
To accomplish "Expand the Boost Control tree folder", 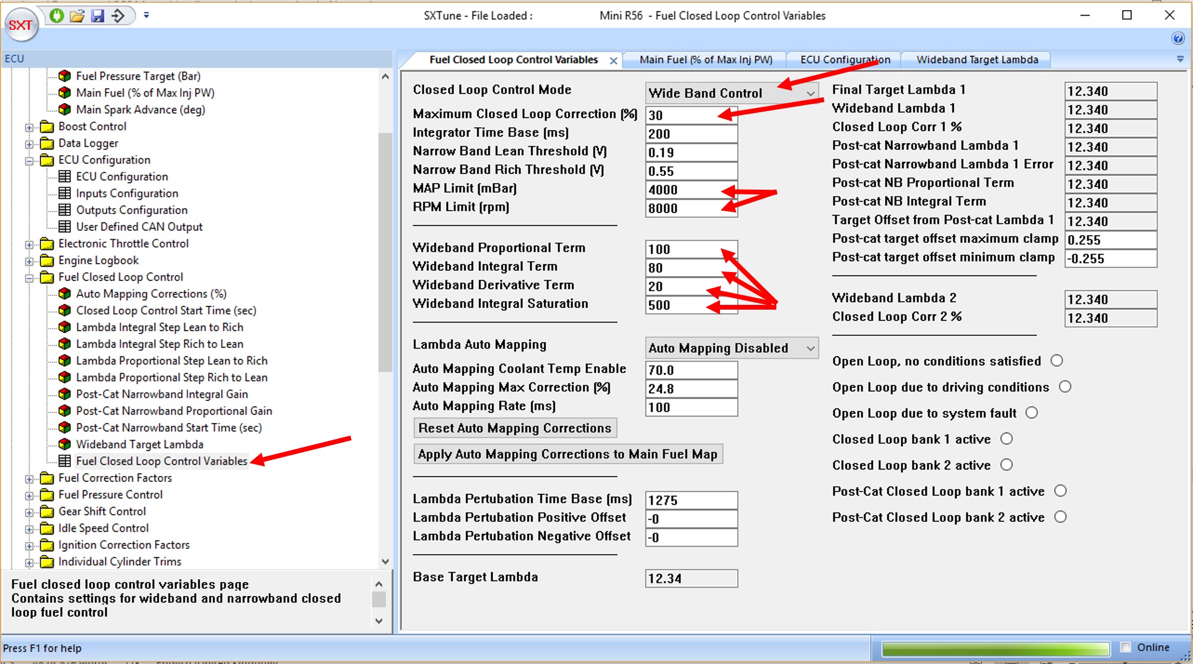I will click(x=29, y=127).
